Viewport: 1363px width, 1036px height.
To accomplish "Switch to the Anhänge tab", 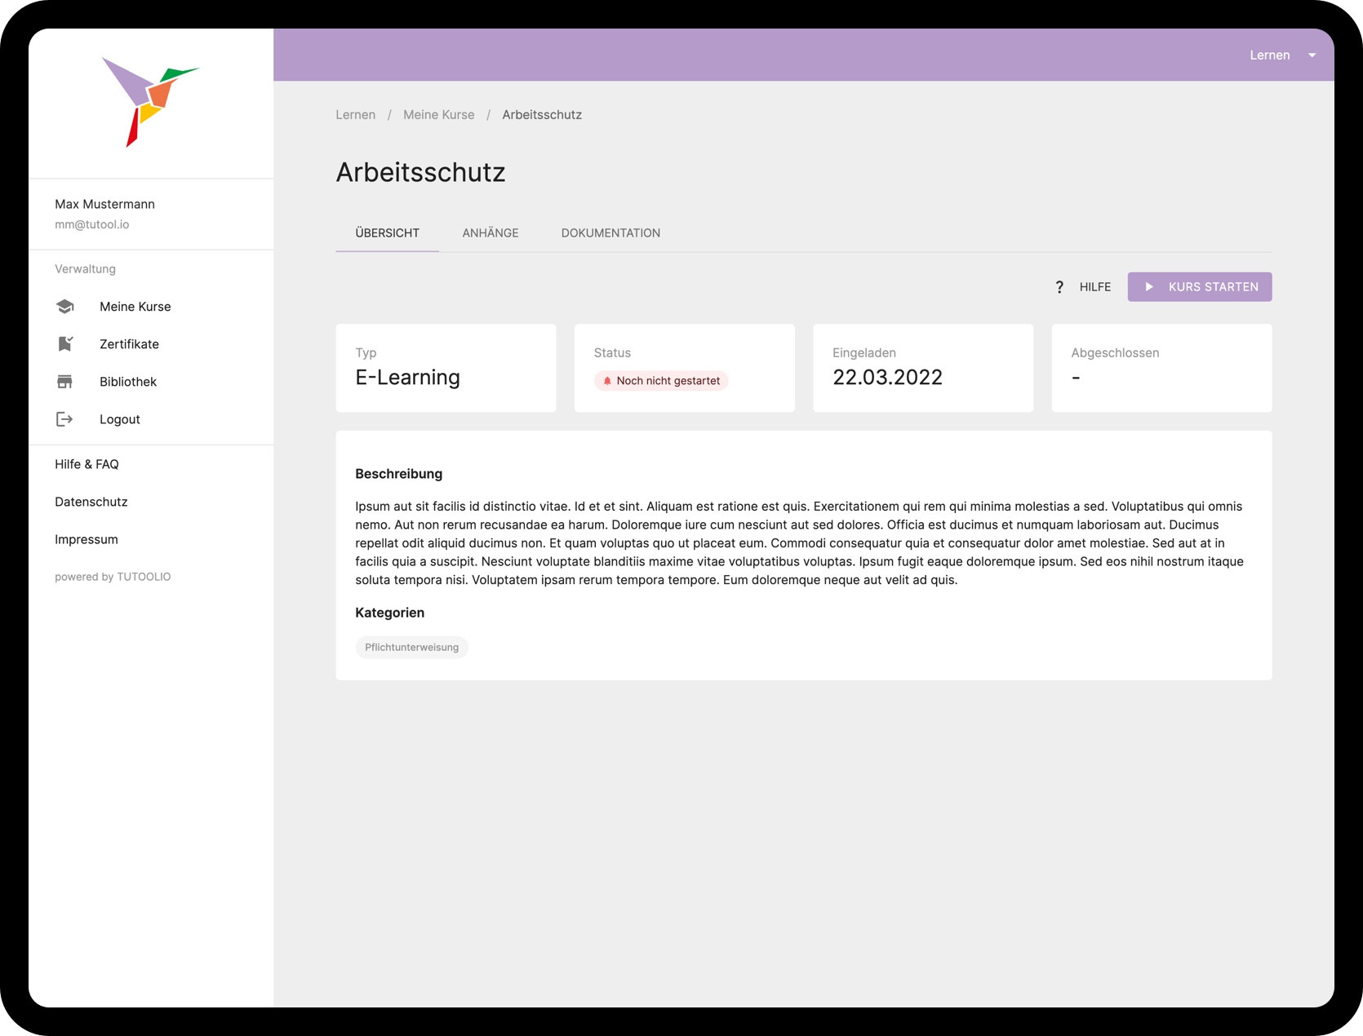I will [491, 233].
